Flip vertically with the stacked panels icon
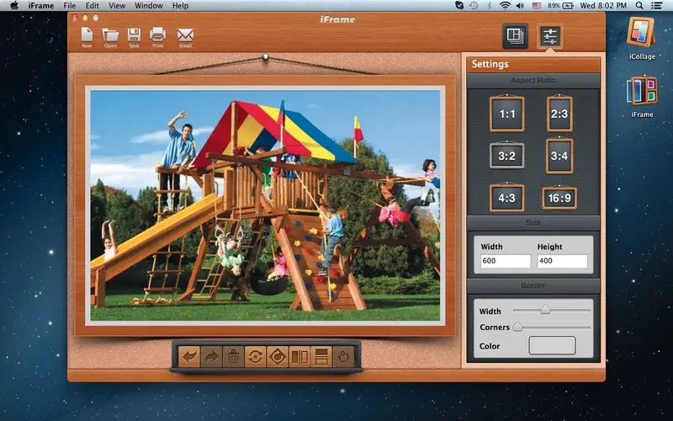Viewport: 673px width, 421px height. coord(321,356)
